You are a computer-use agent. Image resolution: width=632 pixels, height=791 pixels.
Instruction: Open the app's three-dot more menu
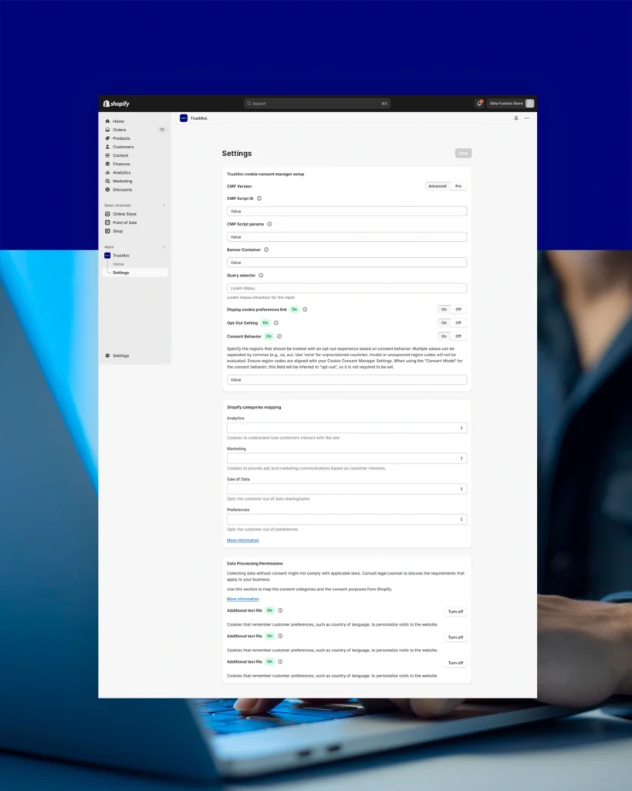tap(526, 118)
